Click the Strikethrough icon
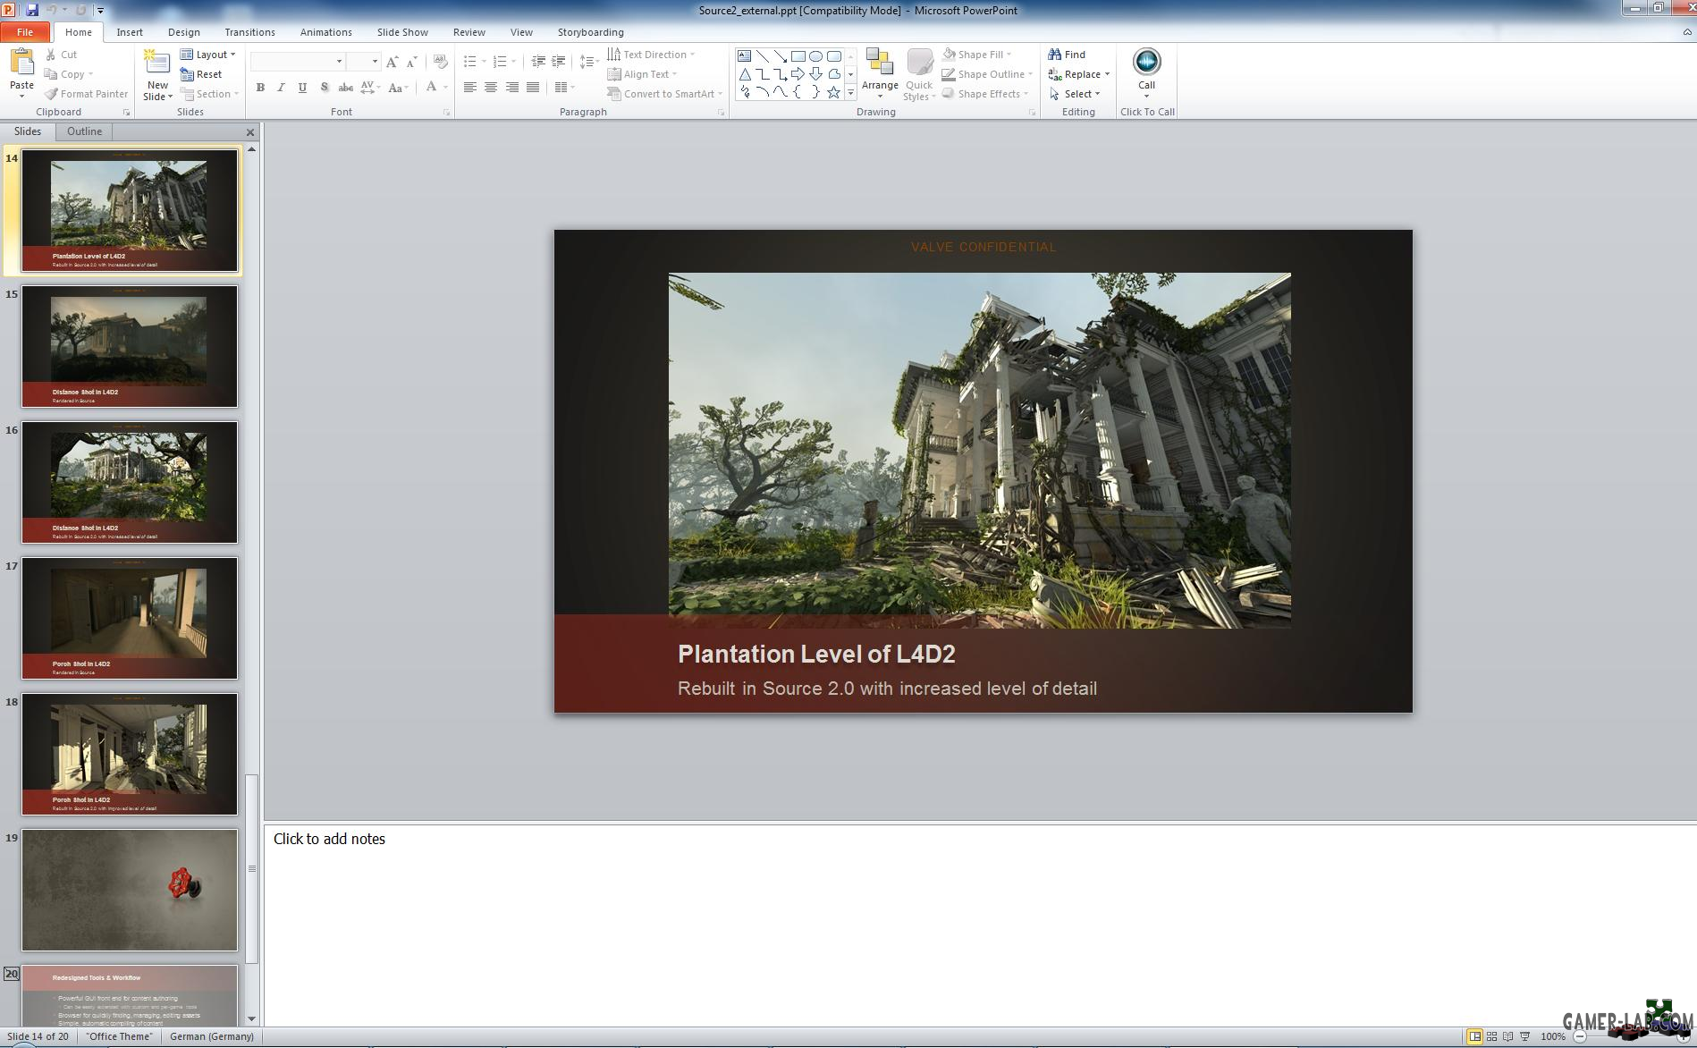This screenshot has height=1048, width=1697. (x=346, y=88)
